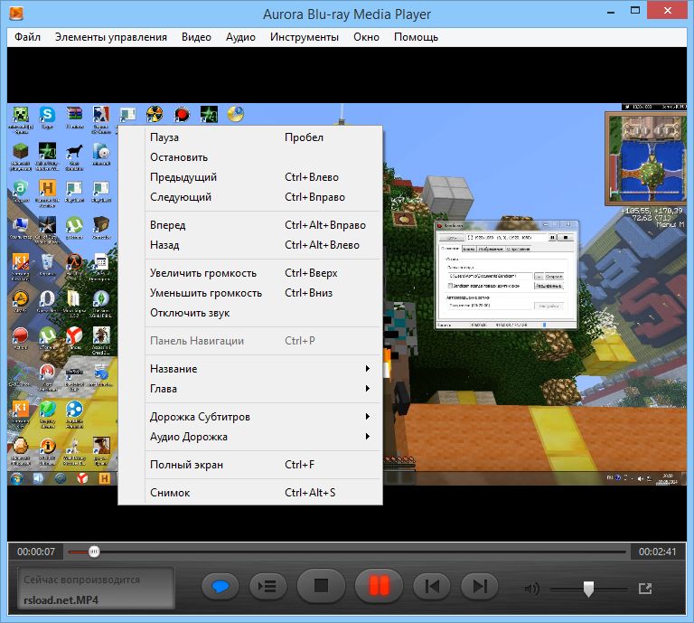This screenshot has width=694, height=623.
Task: Mute sound via speaker icon
Action: (531, 589)
